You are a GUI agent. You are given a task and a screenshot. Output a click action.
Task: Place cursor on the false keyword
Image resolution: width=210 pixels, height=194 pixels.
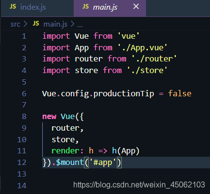click(x=180, y=93)
